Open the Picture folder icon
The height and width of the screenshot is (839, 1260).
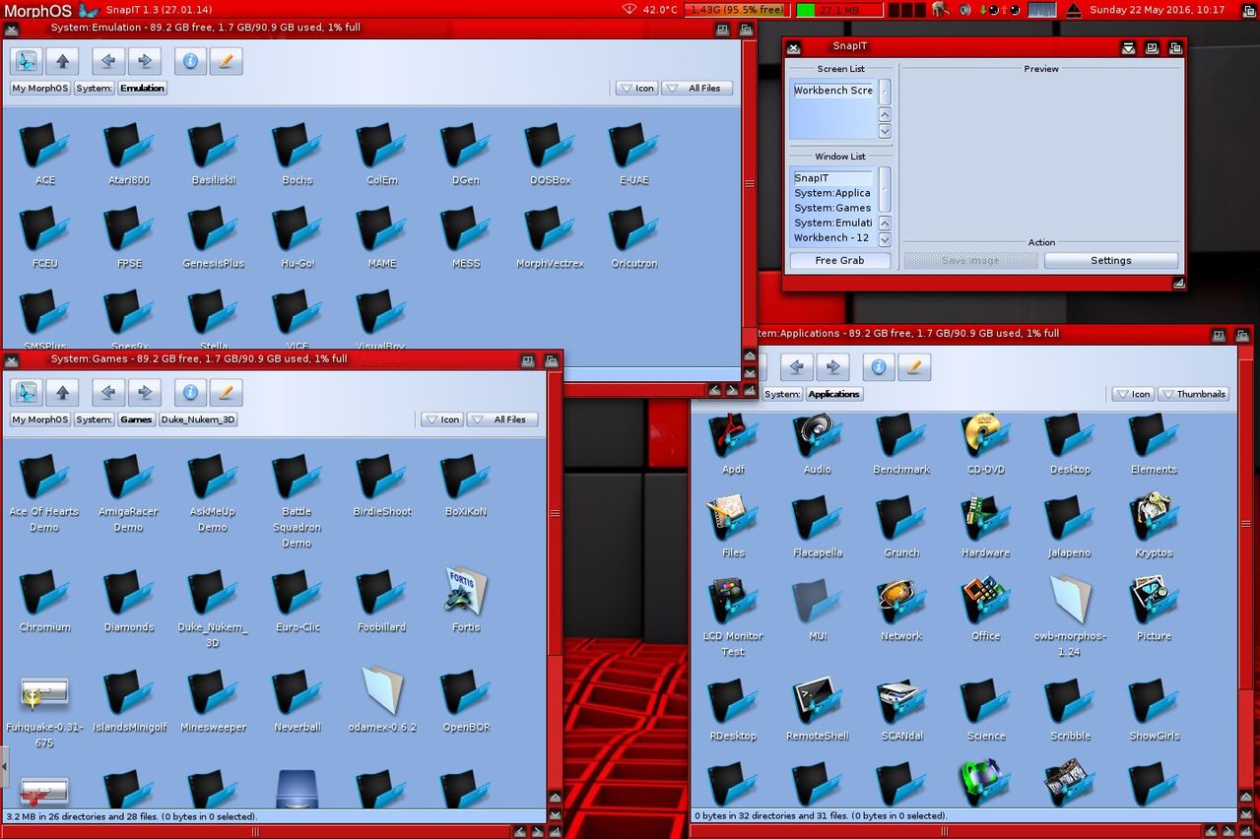tap(1154, 603)
